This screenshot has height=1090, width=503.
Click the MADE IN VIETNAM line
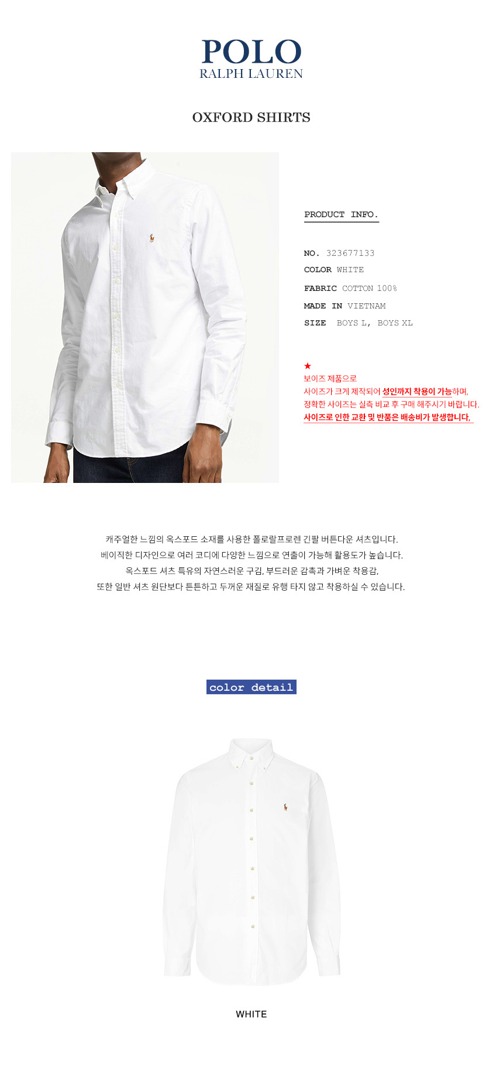click(344, 306)
